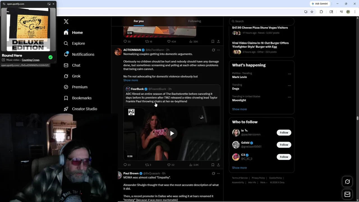Open the Mark Levin trending topic
Viewport: 359px width, 202px height.
click(240, 77)
